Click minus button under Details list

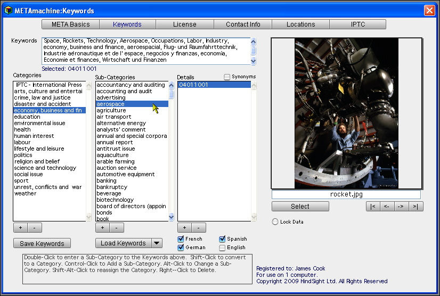coord(199,228)
